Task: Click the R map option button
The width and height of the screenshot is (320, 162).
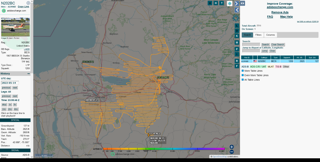Action: [237, 61]
